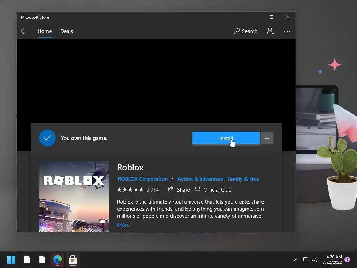View the star rating for Roblox
Viewport: 357px width, 268px height.
click(x=130, y=189)
